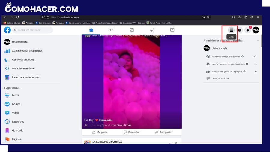Image resolution: width=270 pixels, height=152 pixels.
Task: Click the site shield tracking-protection icon
Action: coord(43,17)
